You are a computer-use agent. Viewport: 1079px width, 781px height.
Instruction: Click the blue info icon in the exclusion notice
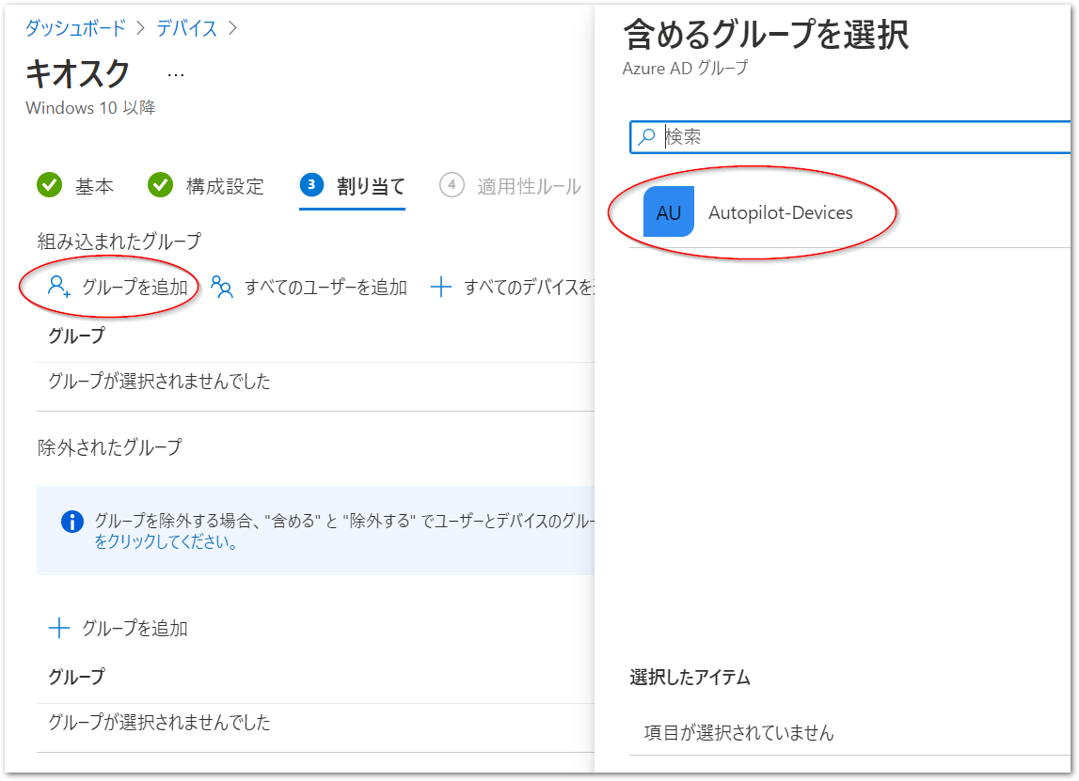coord(72,520)
